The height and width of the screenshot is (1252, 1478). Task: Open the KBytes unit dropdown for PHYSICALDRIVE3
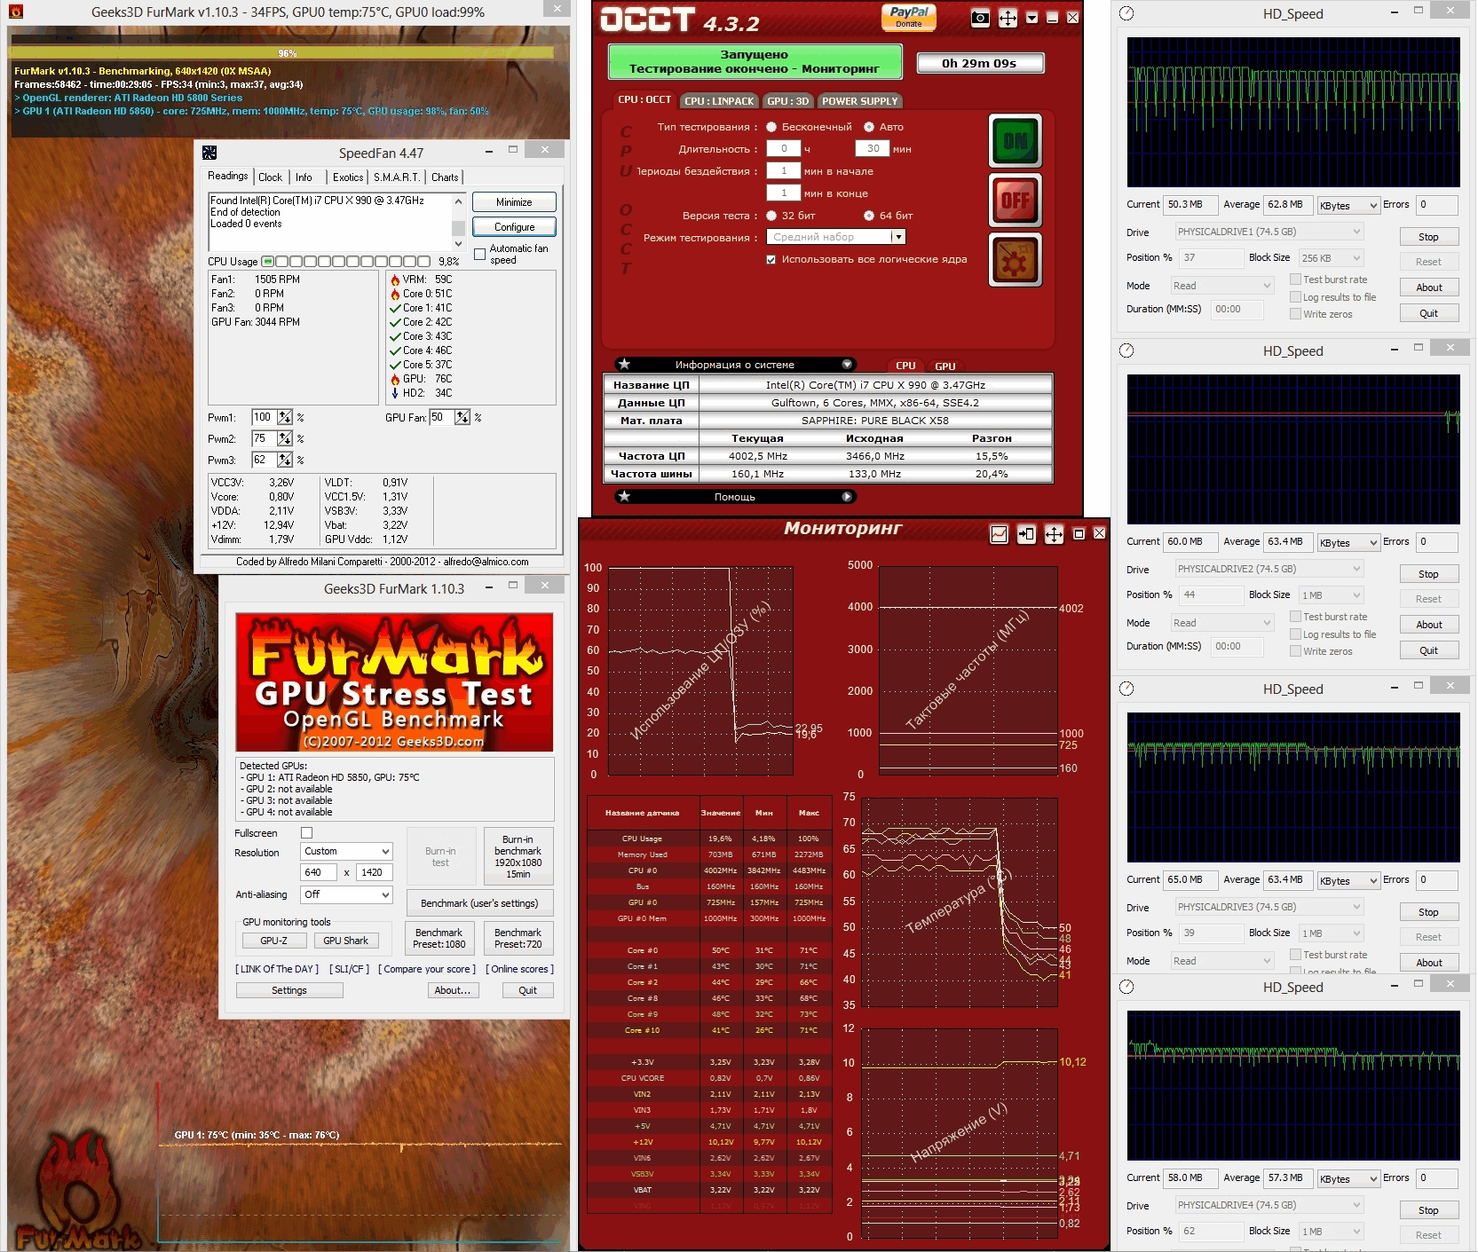tap(1348, 881)
